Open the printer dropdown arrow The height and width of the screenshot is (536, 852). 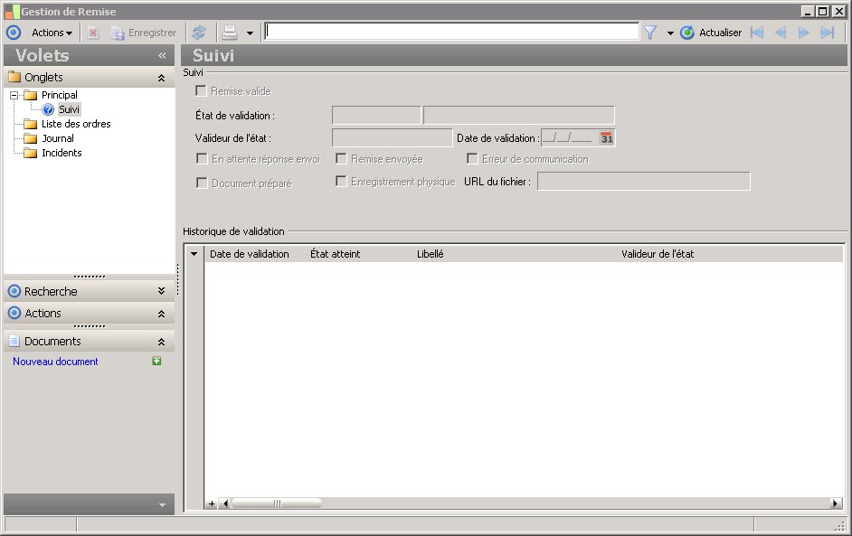[250, 33]
